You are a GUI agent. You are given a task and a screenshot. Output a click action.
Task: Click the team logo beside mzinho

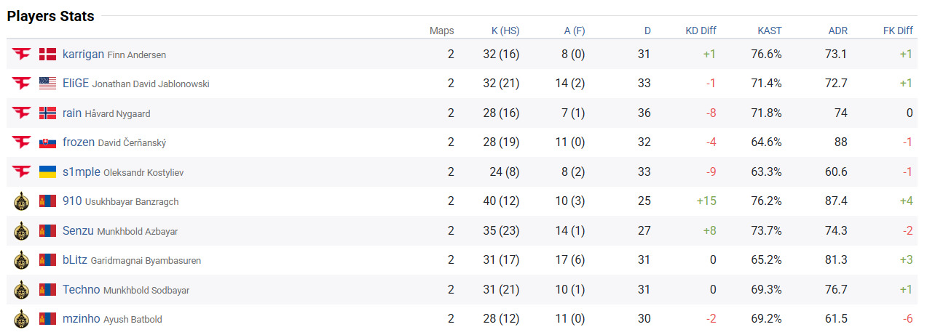[x=21, y=319]
